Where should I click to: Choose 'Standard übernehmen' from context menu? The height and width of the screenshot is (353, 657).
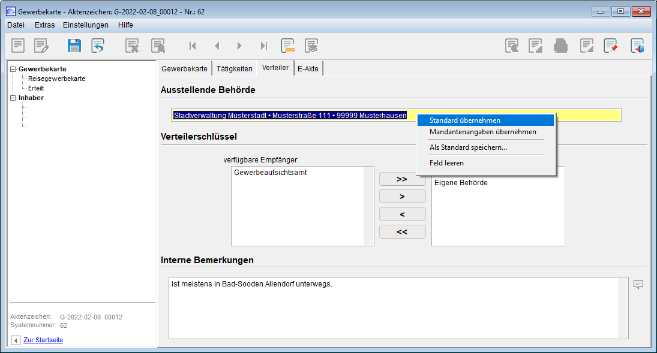pos(464,120)
